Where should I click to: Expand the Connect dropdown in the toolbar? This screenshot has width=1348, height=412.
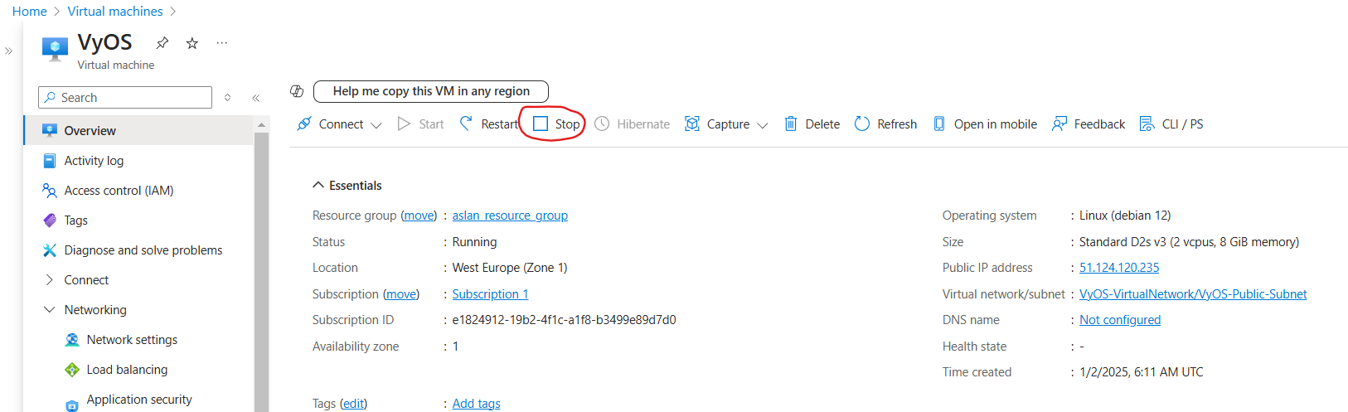tap(376, 125)
